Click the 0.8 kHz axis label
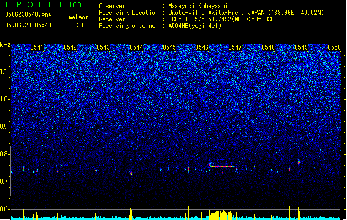 [5, 154]
